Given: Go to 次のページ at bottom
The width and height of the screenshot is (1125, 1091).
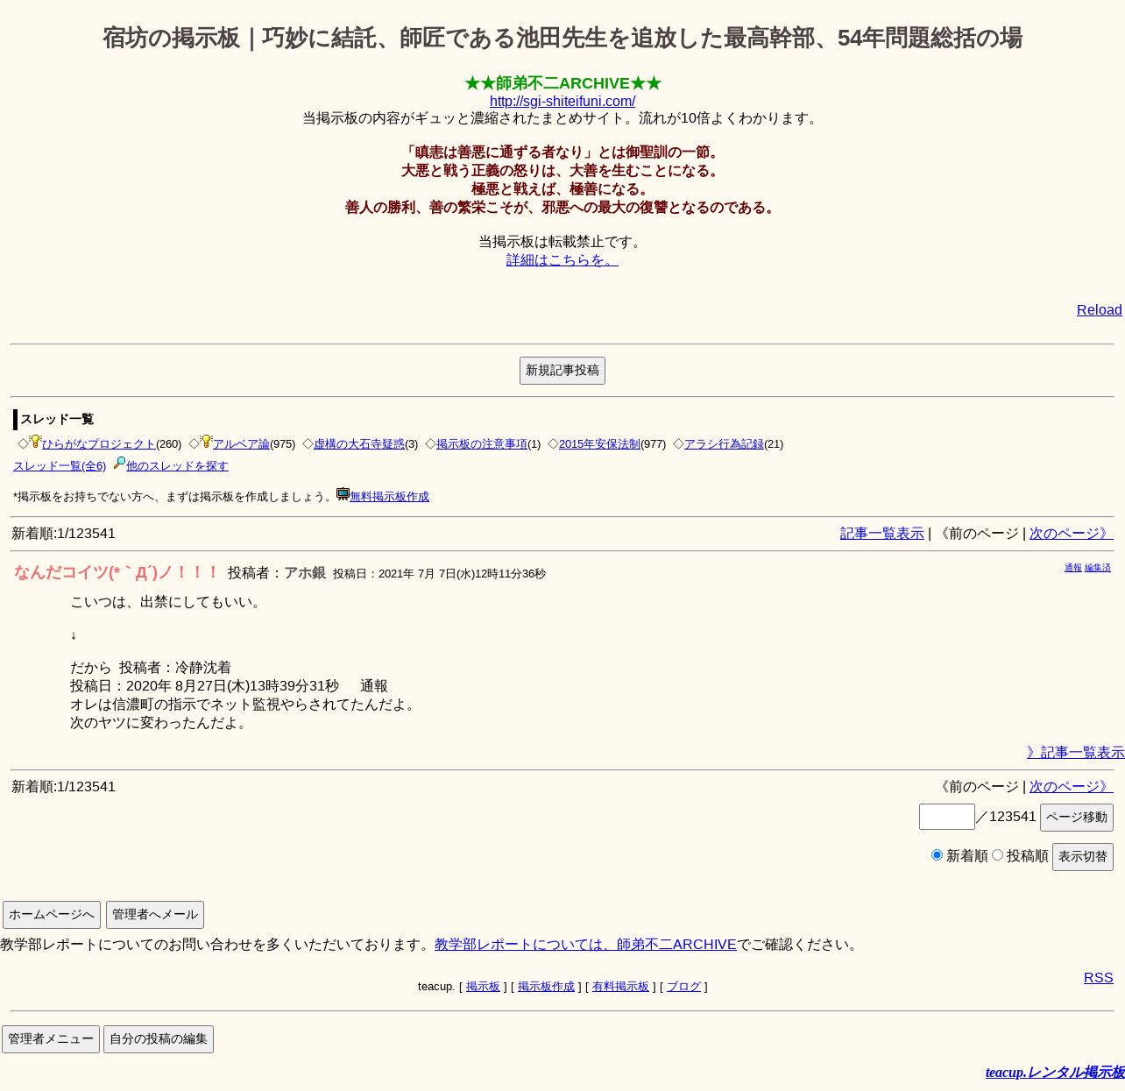Looking at the screenshot, I should tap(1071, 787).
